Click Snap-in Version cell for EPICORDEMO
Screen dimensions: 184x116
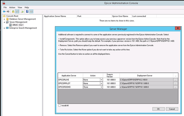(x=111, y=87)
